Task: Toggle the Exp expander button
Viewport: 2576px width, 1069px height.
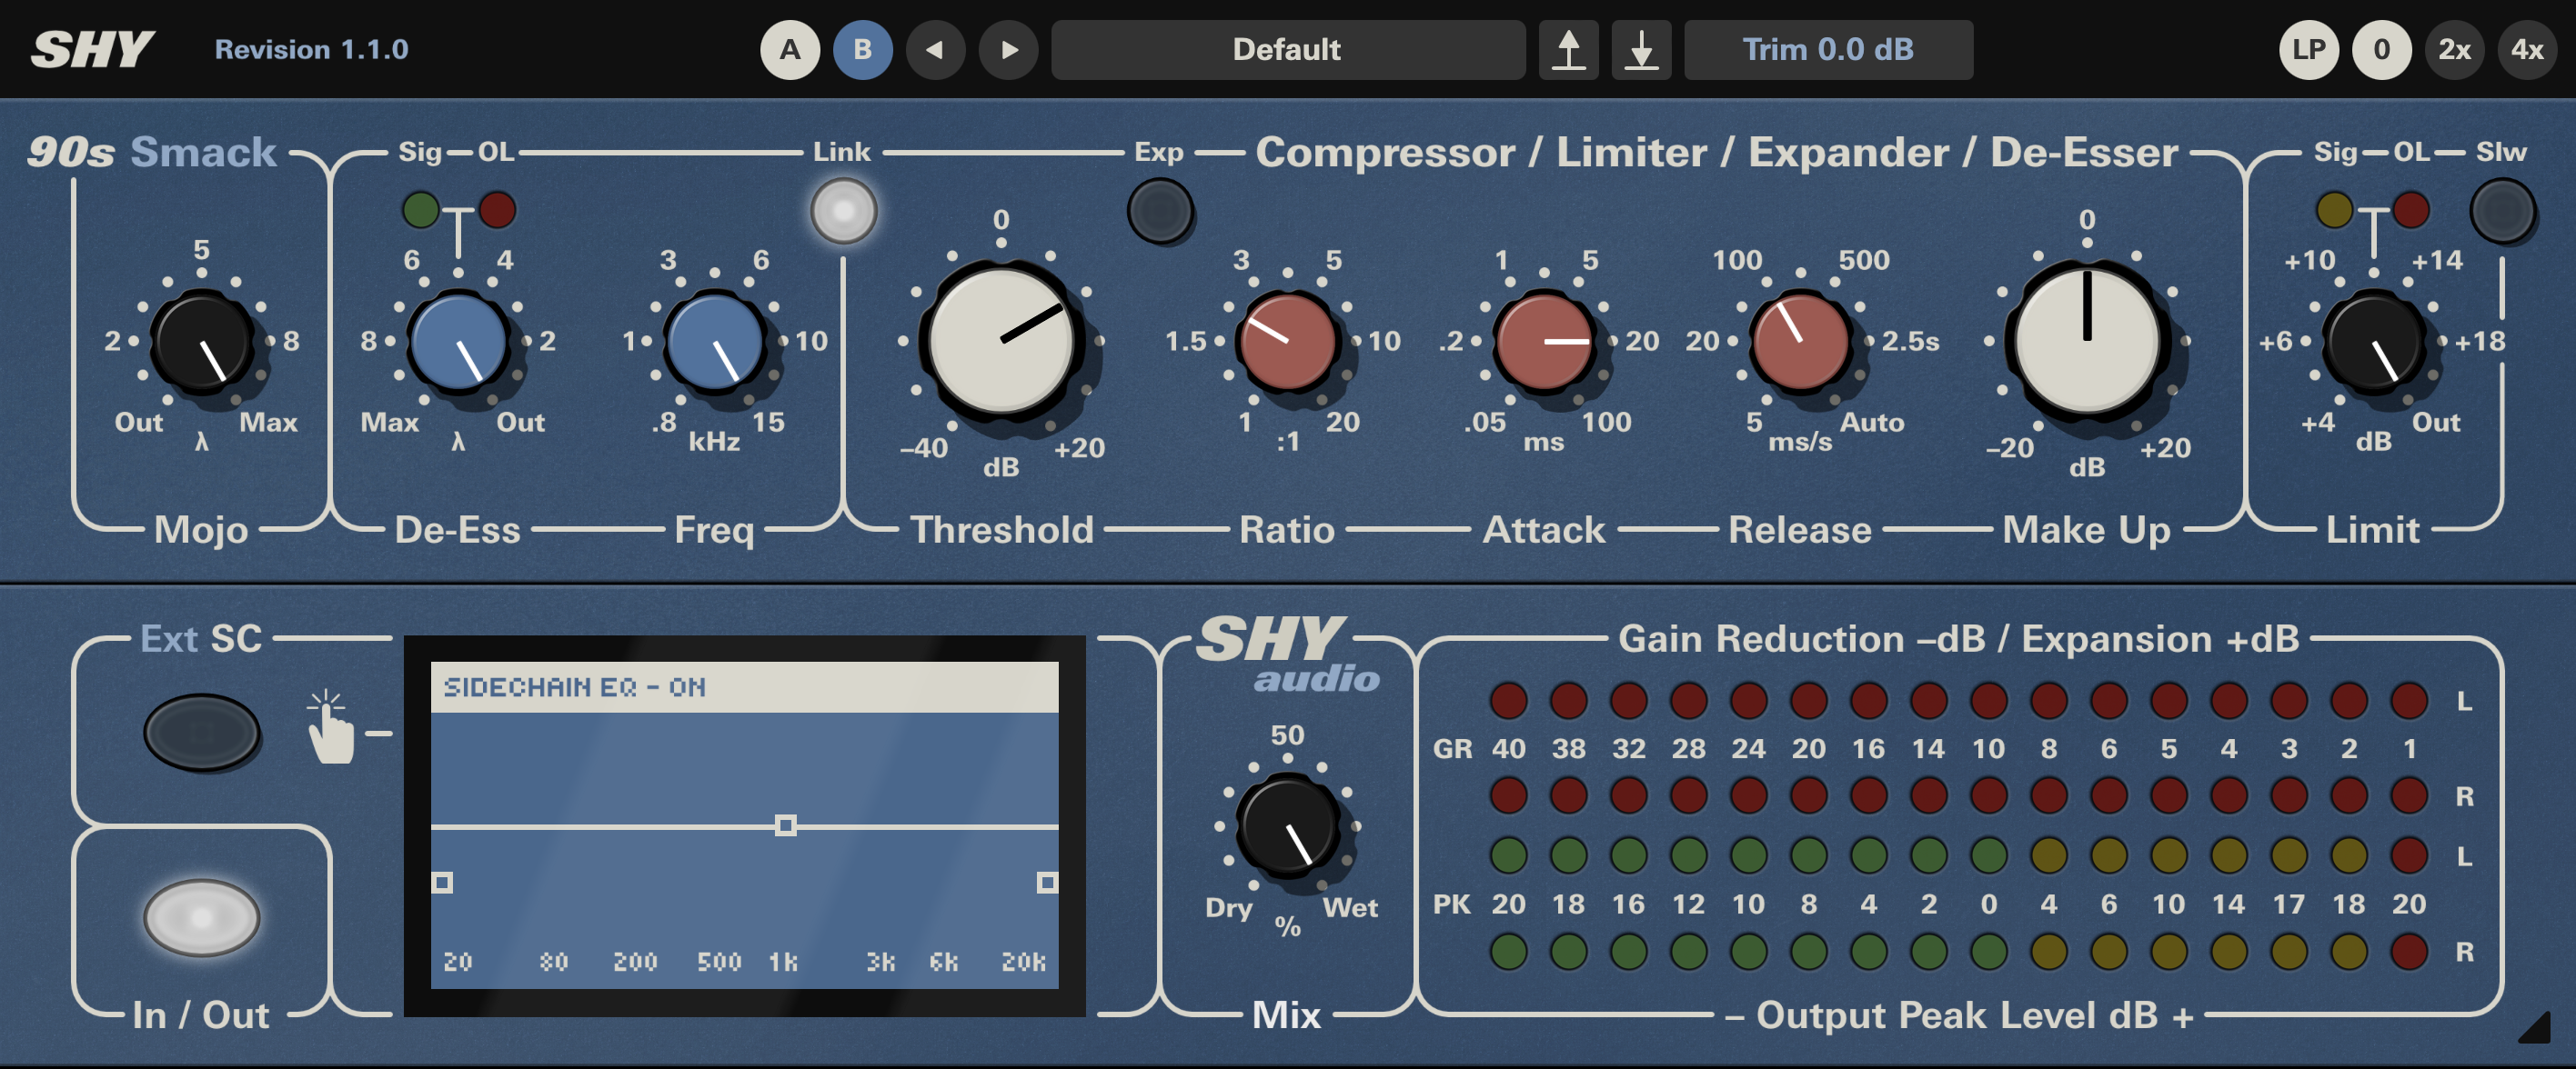Action: [1160, 211]
